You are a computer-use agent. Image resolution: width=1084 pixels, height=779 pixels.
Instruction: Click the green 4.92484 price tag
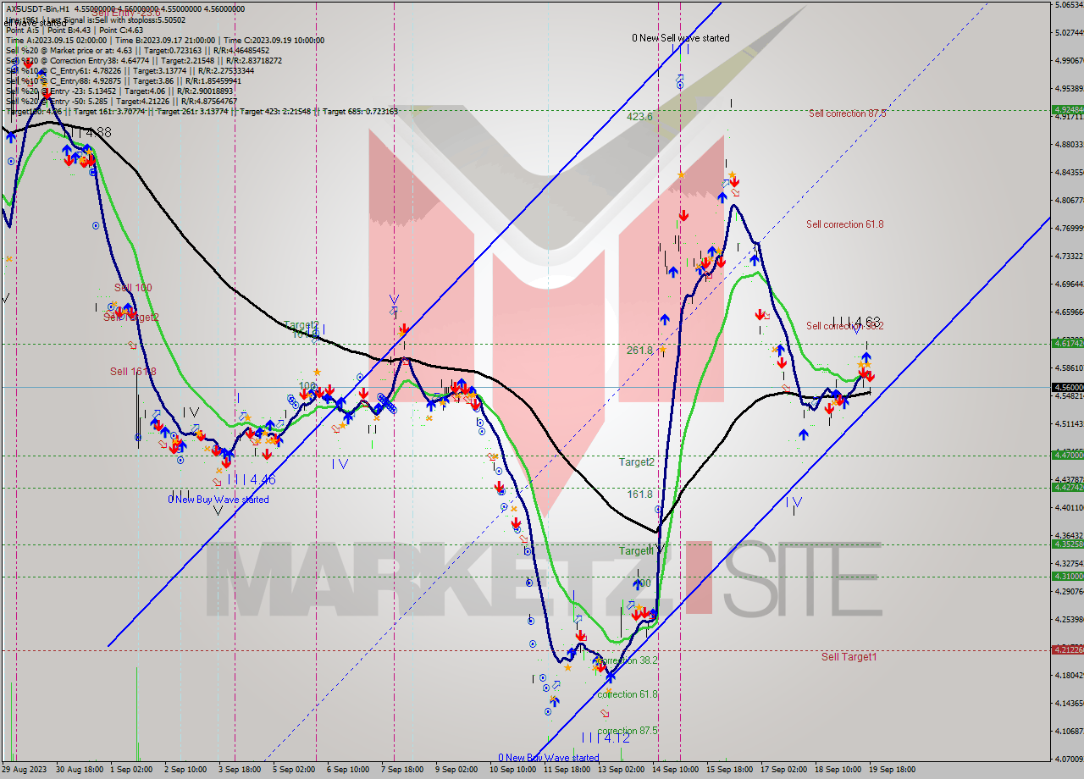[1068, 110]
